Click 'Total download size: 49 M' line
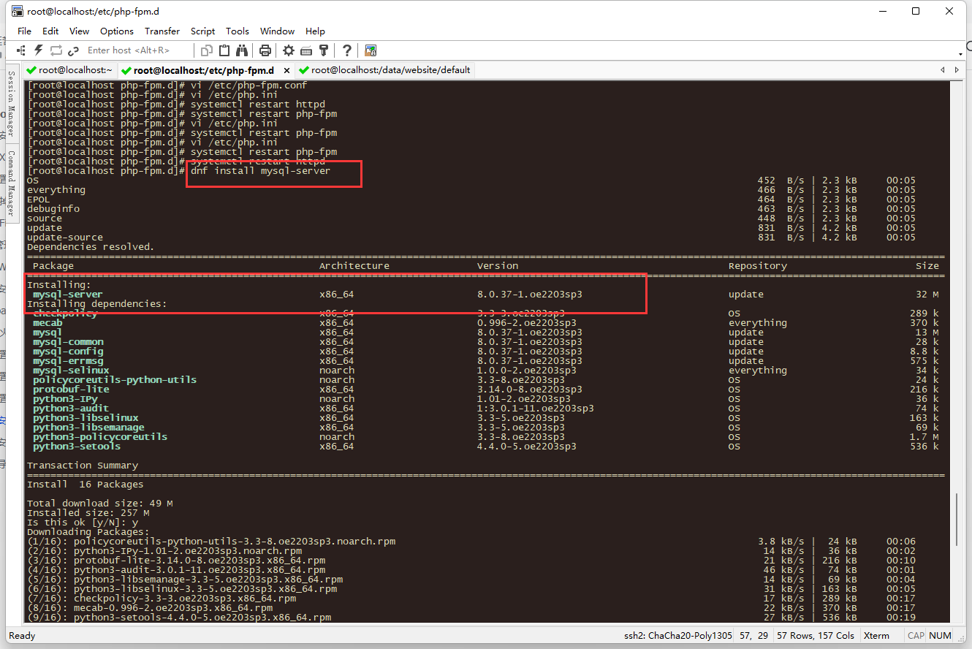 pos(100,504)
